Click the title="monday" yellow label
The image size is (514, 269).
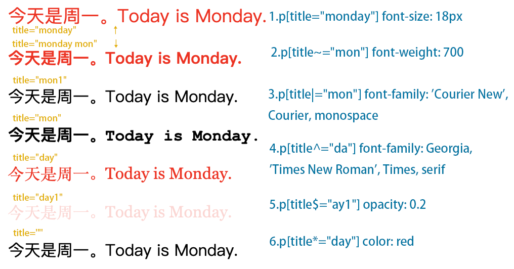click(x=44, y=30)
